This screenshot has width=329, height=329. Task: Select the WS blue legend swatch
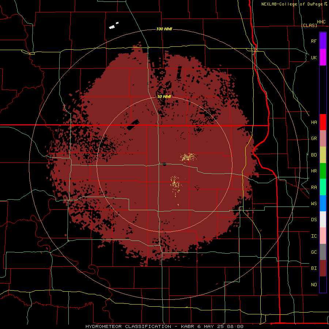(x=323, y=203)
